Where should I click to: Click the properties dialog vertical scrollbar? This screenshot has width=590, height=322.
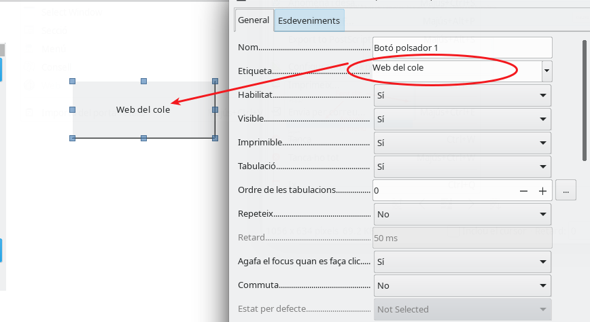(584, 102)
